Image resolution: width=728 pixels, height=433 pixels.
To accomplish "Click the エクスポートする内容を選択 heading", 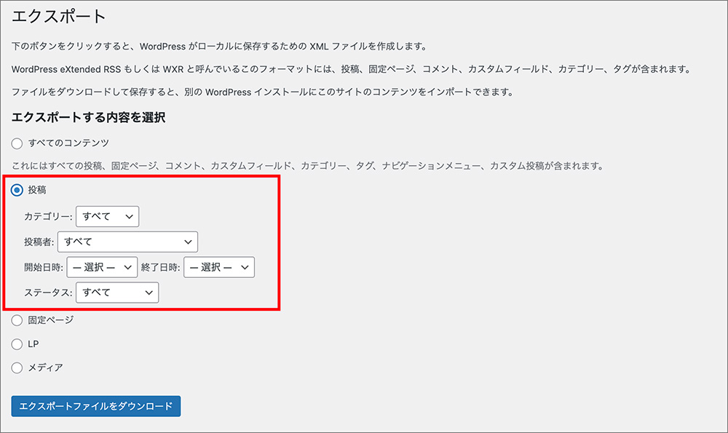I will [88, 117].
